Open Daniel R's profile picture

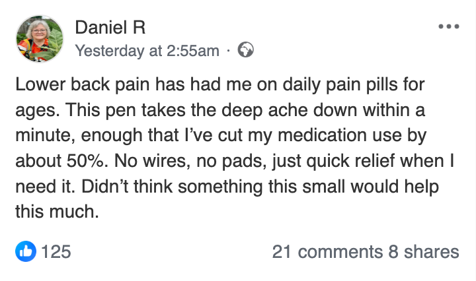pos(40,39)
